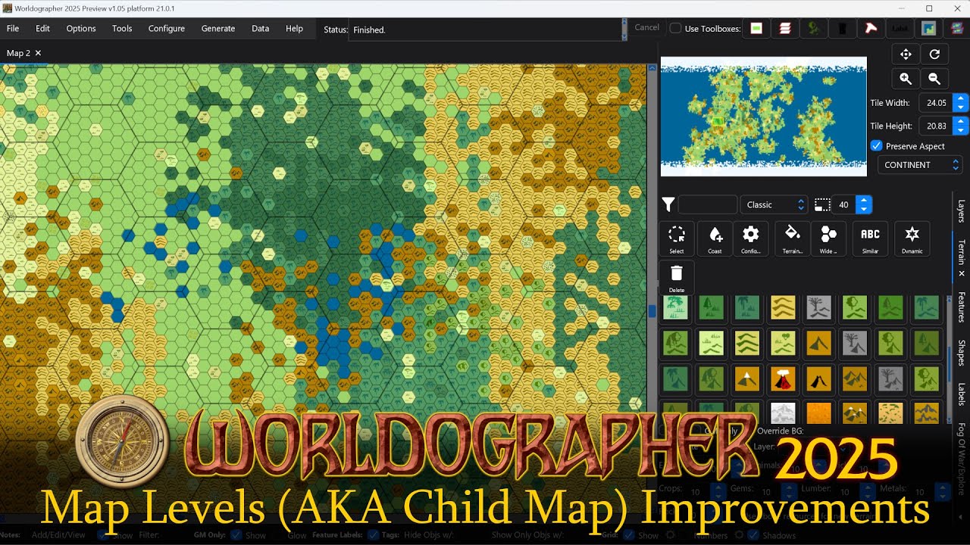Open the Layers toolbox icon with stacked red bars
The height and width of the screenshot is (545, 970).
785,29
